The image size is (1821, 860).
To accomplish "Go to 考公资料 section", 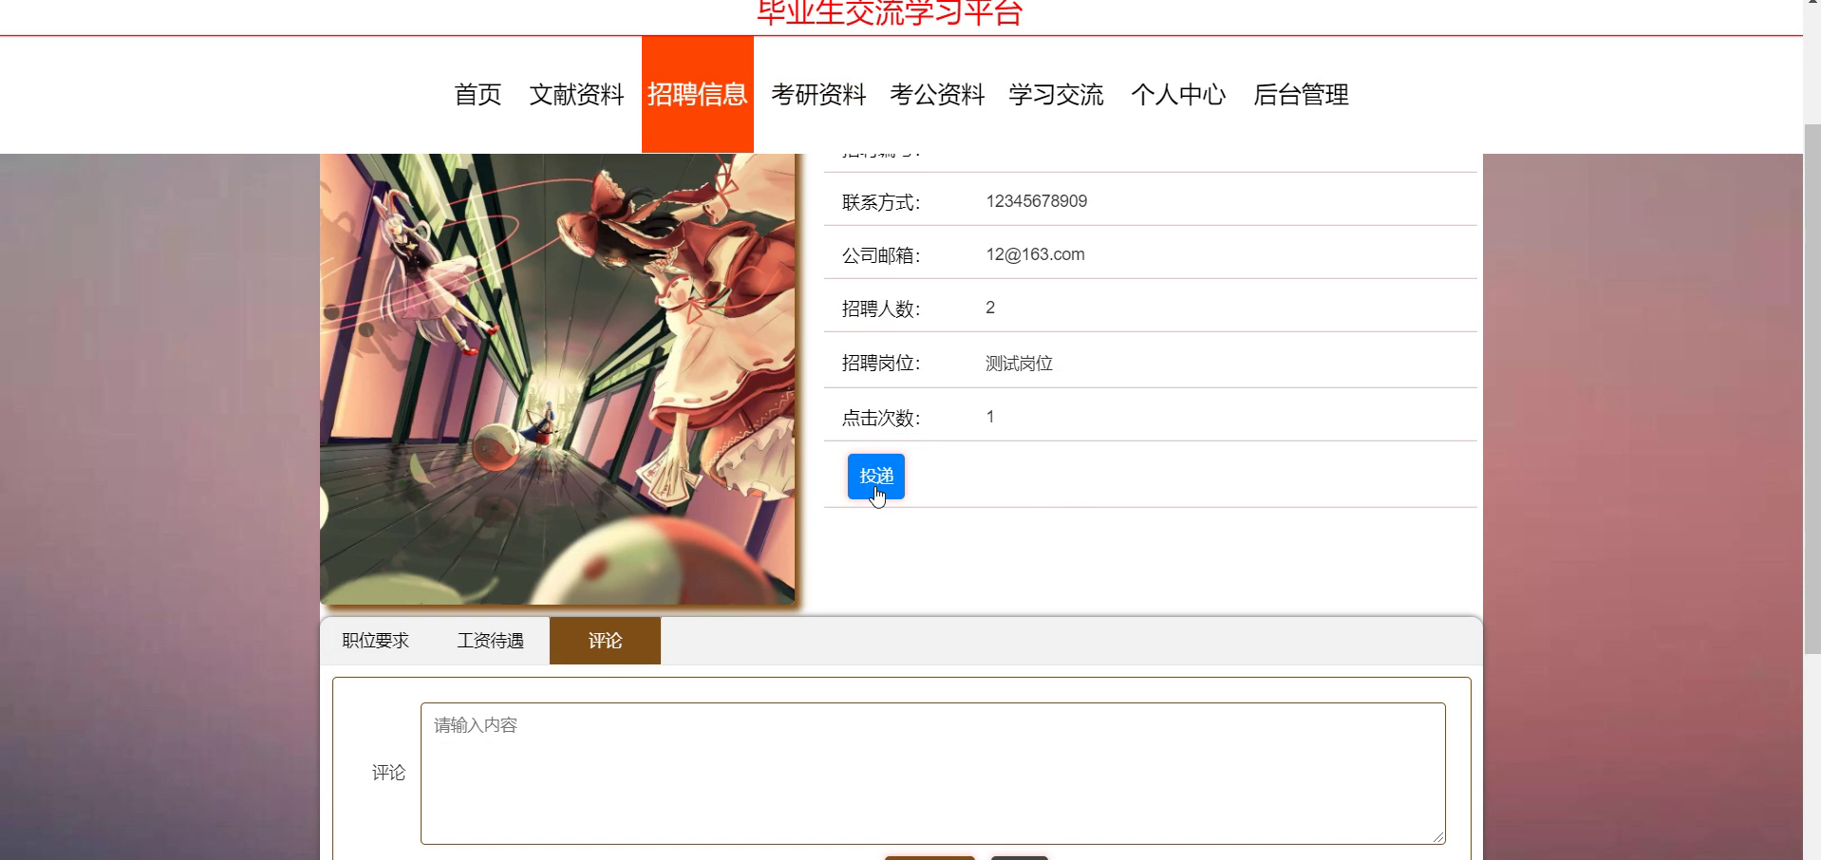I will point(937,95).
